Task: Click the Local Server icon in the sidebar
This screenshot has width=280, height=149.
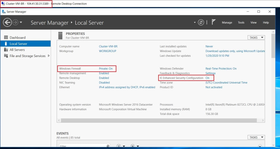Action: point(6,44)
